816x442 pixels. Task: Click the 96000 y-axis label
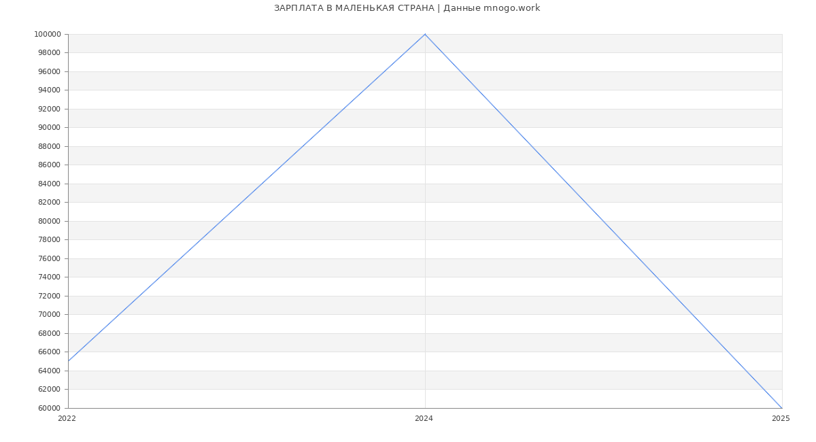click(49, 71)
